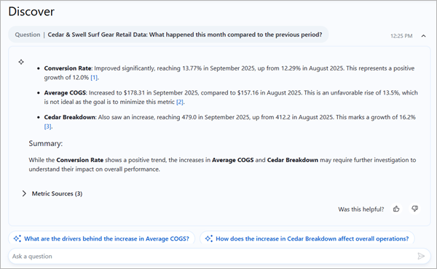Click the sparkle icon beside the answer
Image resolution: width=437 pixels, height=269 pixels.
click(x=21, y=62)
